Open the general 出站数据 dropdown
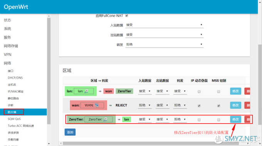The image size is (262, 146). tap(165, 35)
